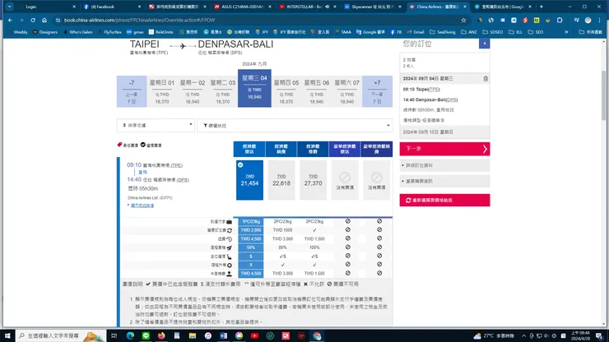
Task: Switch to Facebook tab
Action: tap(112, 7)
